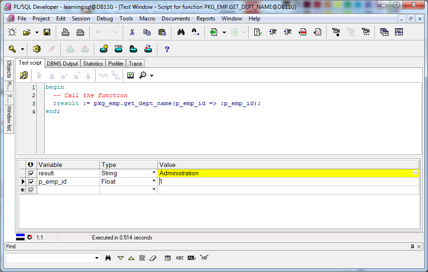
Task: Open the result type dropdown (String)
Action: click(154, 172)
